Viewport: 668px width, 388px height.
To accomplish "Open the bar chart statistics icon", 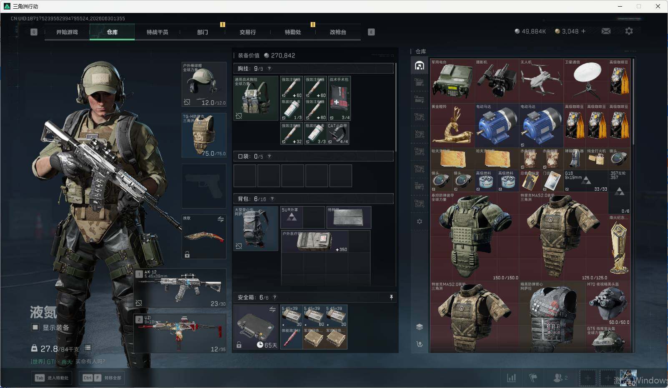I will 511,378.
